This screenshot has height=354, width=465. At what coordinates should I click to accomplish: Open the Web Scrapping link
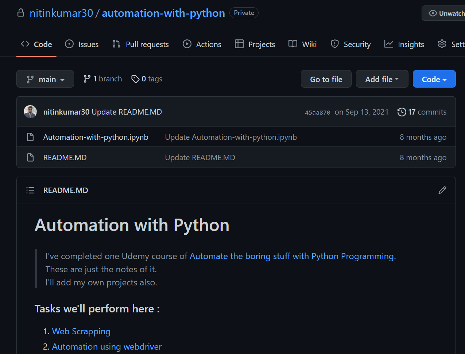[81, 331]
